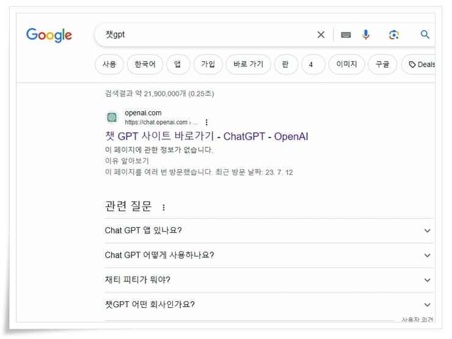Viewport: 452px width, 339px height.
Task: Click the openai.com site name
Action: [x=143, y=113]
